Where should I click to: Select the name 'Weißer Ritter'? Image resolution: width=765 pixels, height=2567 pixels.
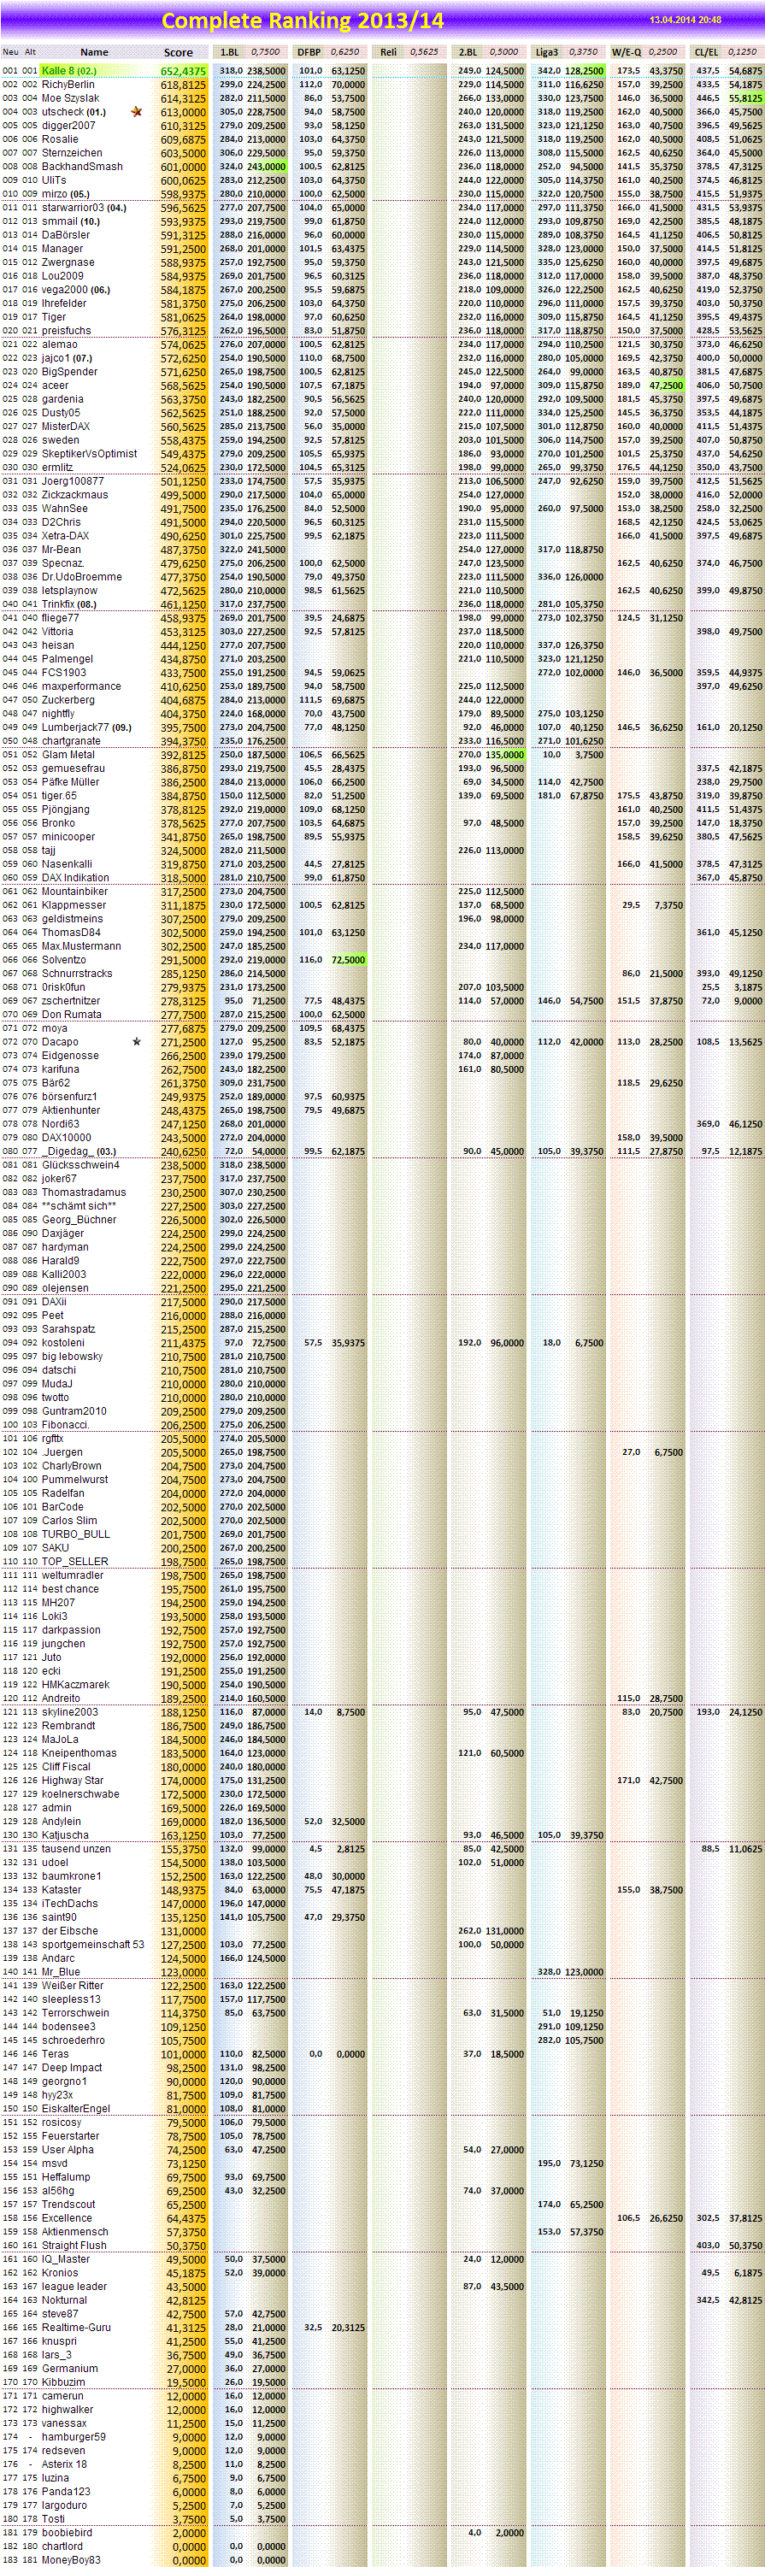click(72, 1986)
